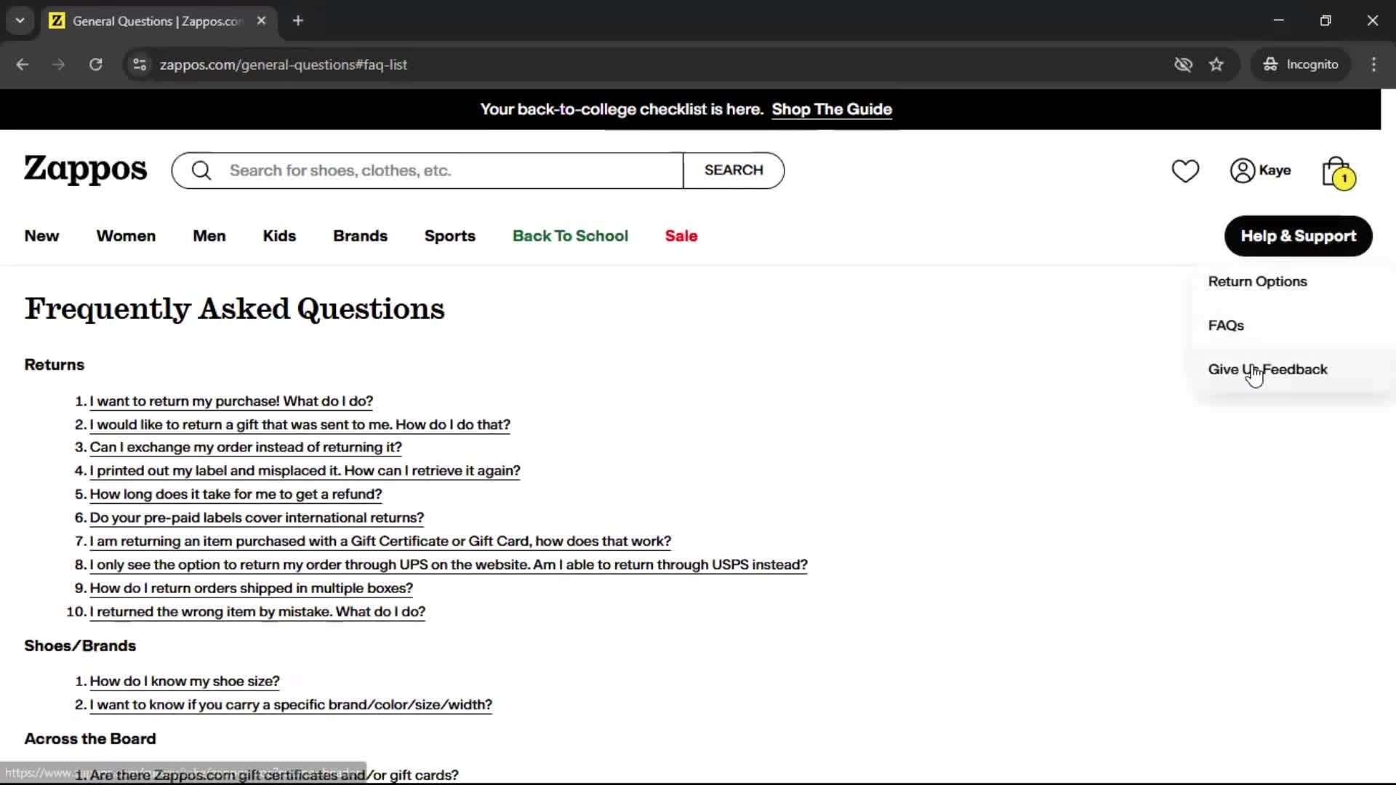Open 'return orders shipped in multiple boxes' question
Image resolution: width=1396 pixels, height=785 pixels.
coord(251,588)
